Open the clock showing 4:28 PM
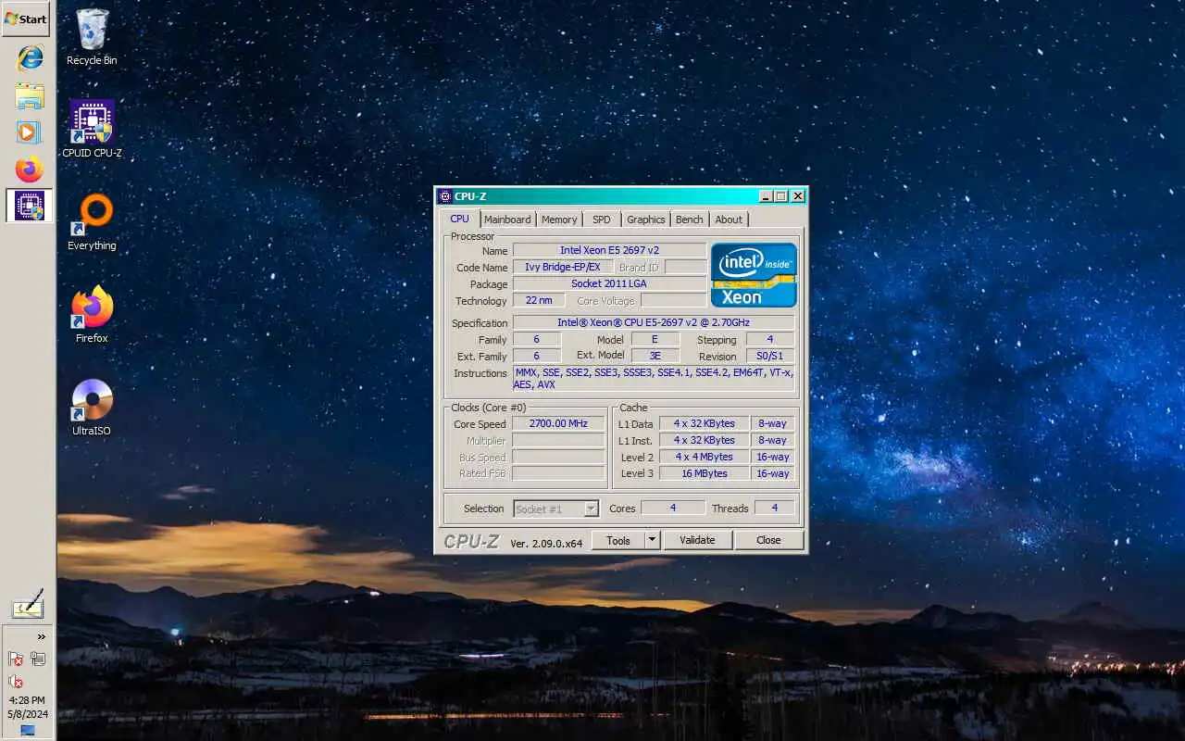 tap(27, 707)
